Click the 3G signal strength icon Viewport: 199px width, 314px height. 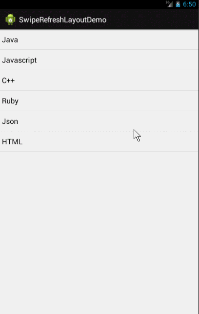[169, 4]
